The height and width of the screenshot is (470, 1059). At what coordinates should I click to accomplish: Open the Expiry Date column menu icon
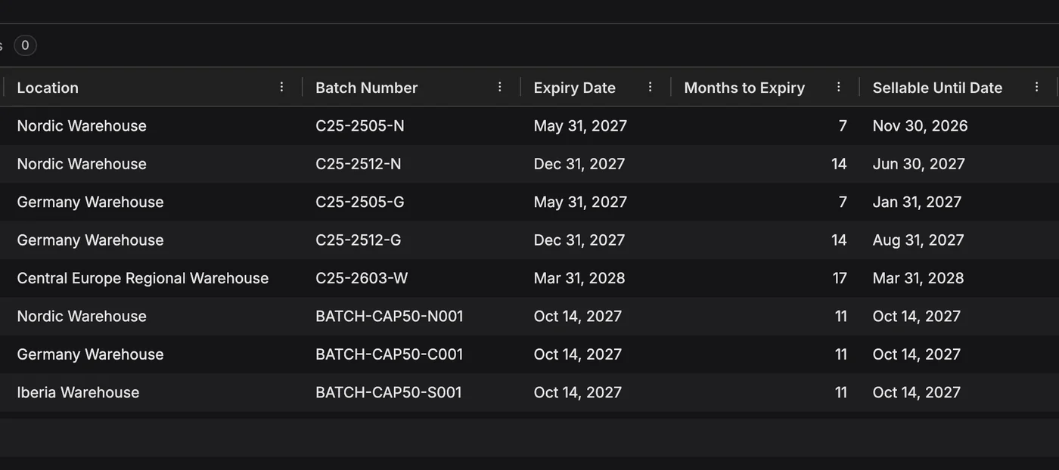[x=650, y=87]
